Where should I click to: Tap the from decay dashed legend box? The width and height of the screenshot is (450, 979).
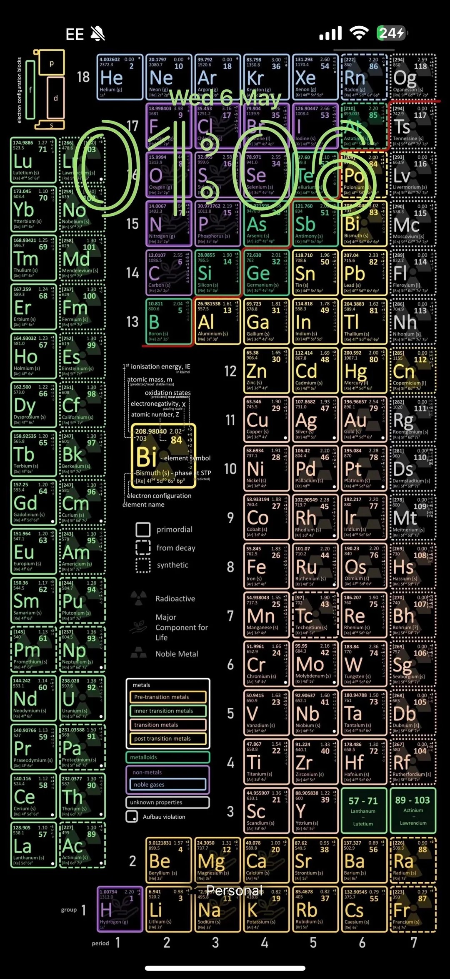point(143,548)
